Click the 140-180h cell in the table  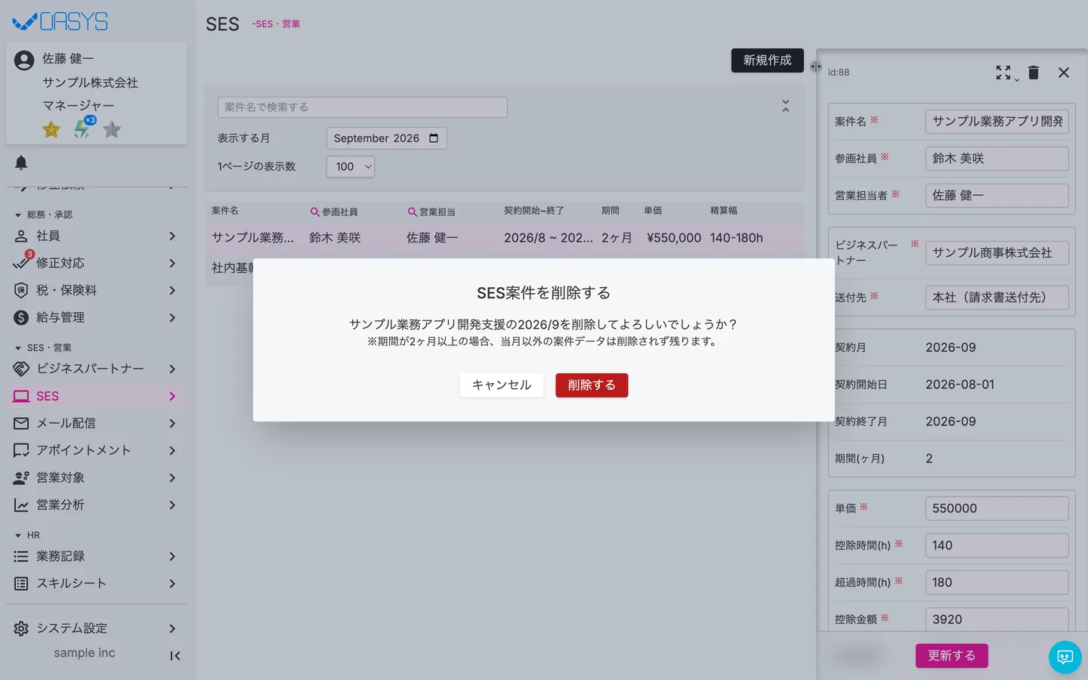click(x=737, y=238)
